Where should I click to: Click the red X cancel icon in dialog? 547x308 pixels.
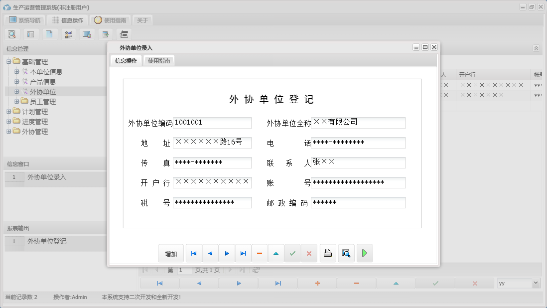[x=309, y=253]
